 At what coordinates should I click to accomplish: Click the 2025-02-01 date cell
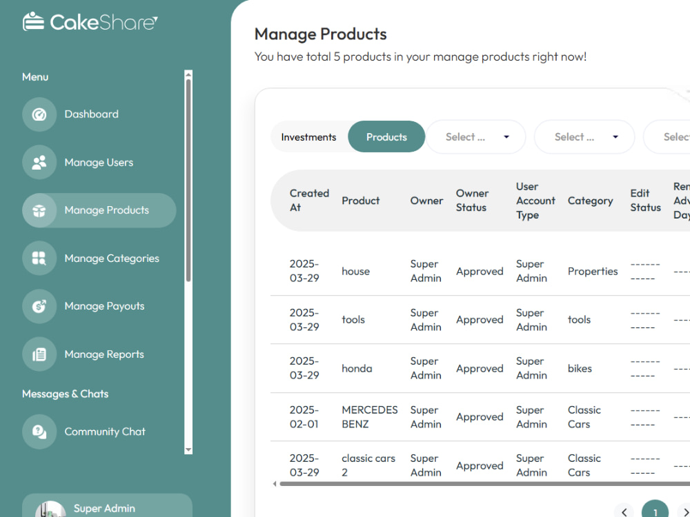tap(304, 417)
